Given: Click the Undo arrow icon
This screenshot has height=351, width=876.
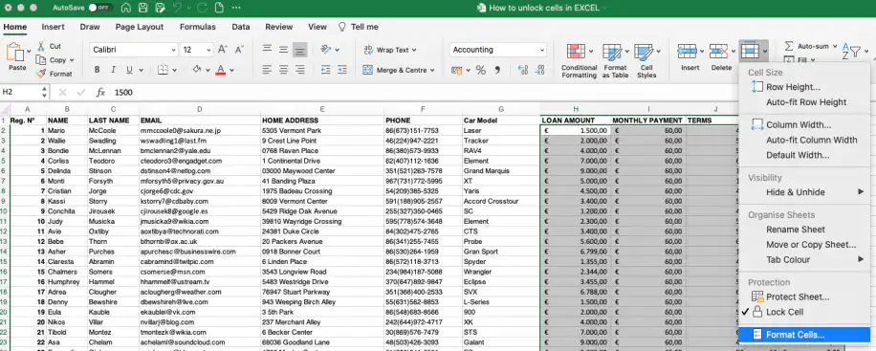Looking at the screenshot, I should [x=178, y=8].
